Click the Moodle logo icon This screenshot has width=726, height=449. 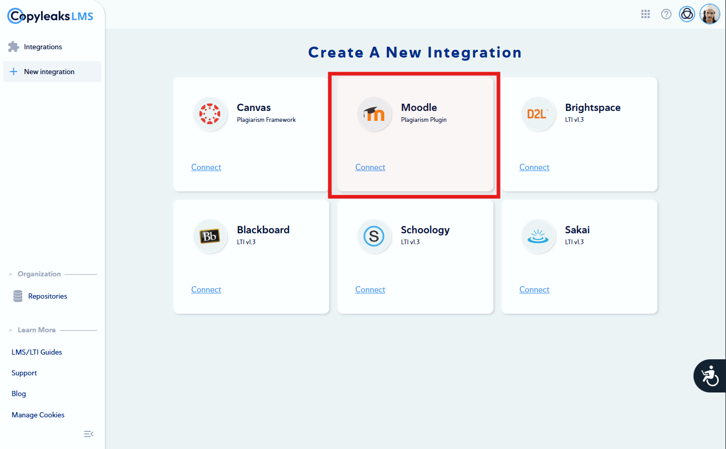click(374, 114)
